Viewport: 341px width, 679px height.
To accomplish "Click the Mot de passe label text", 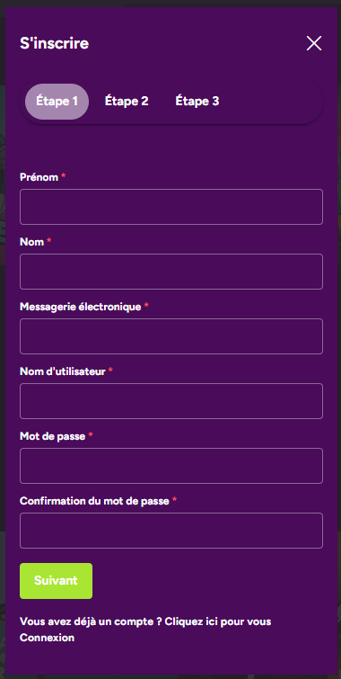I will coord(52,436).
